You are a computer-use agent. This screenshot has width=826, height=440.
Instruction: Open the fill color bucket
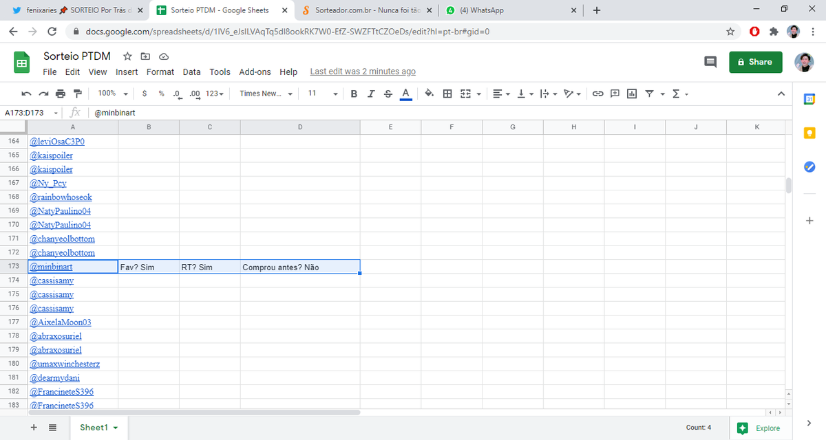[429, 93]
